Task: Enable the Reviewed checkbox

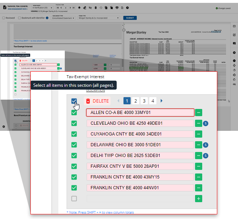Action: (4, 18)
